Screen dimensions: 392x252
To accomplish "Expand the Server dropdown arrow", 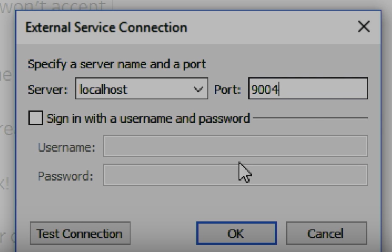I will pos(198,89).
